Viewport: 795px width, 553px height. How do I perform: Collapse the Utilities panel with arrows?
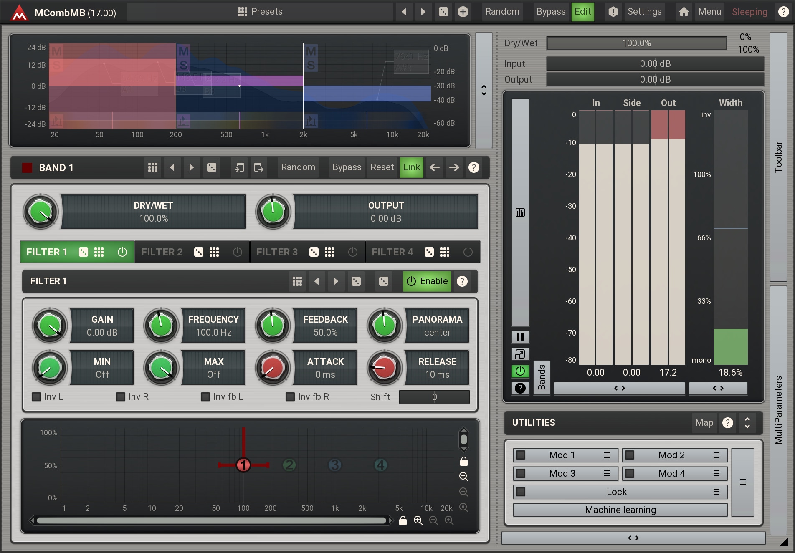[x=747, y=423]
